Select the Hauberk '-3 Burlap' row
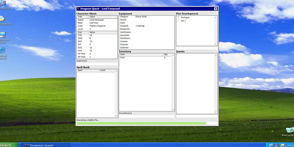The width and height of the screenshot is (294, 147). 147,26
